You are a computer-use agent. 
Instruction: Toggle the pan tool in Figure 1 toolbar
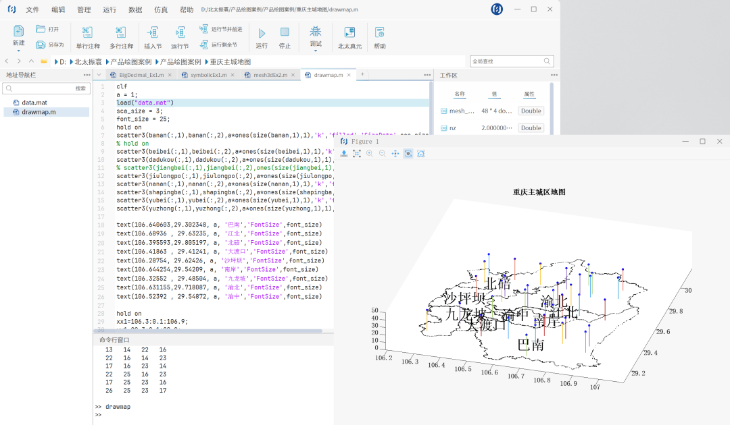pos(395,154)
